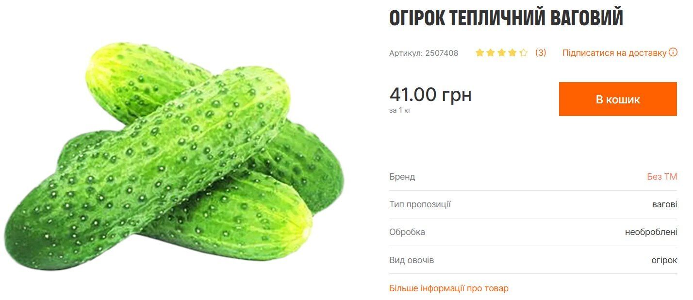The image size is (693, 300).
Task: Select the fourth rating star
Action: pos(512,52)
